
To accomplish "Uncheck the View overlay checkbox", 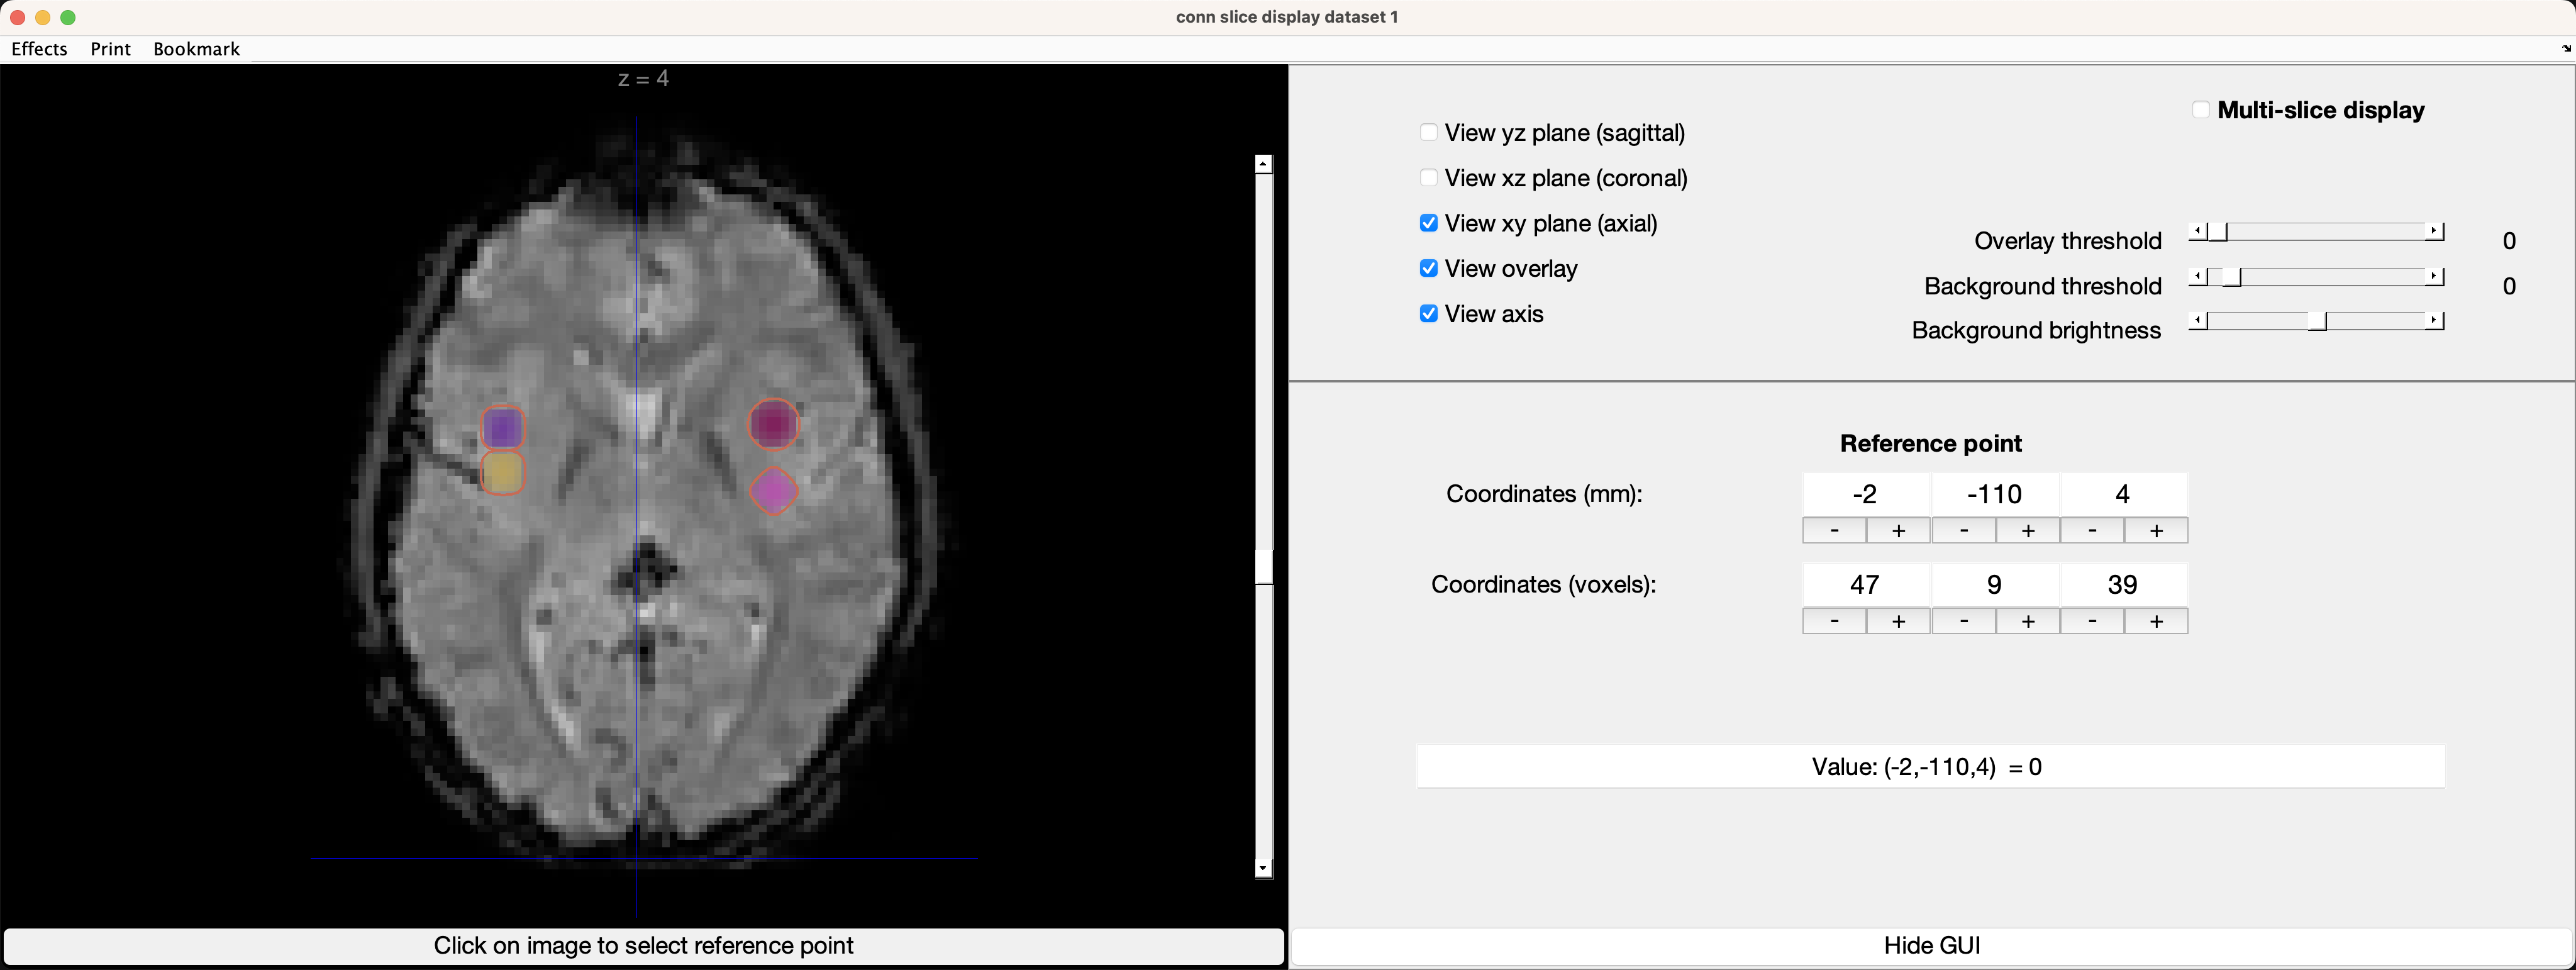I will 1429,269.
